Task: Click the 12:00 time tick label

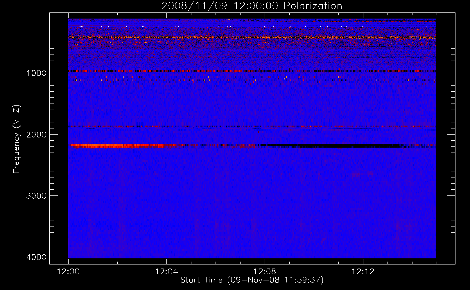Action: pos(68,272)
